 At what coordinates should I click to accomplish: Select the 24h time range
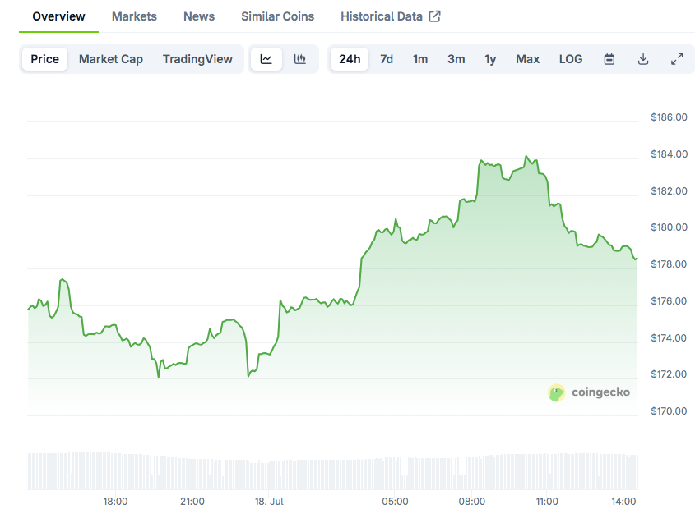pos(350,59)
